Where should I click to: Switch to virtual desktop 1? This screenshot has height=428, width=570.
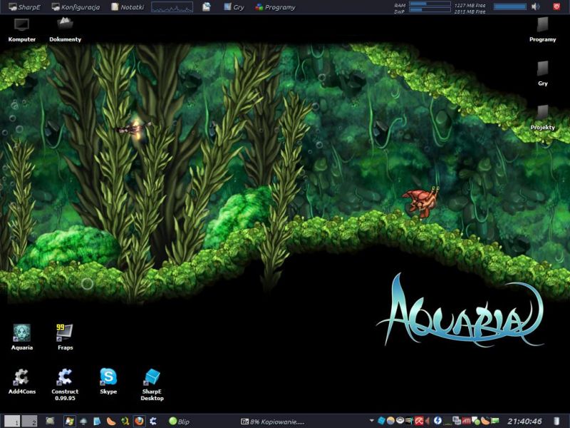(x=12, y=421)
